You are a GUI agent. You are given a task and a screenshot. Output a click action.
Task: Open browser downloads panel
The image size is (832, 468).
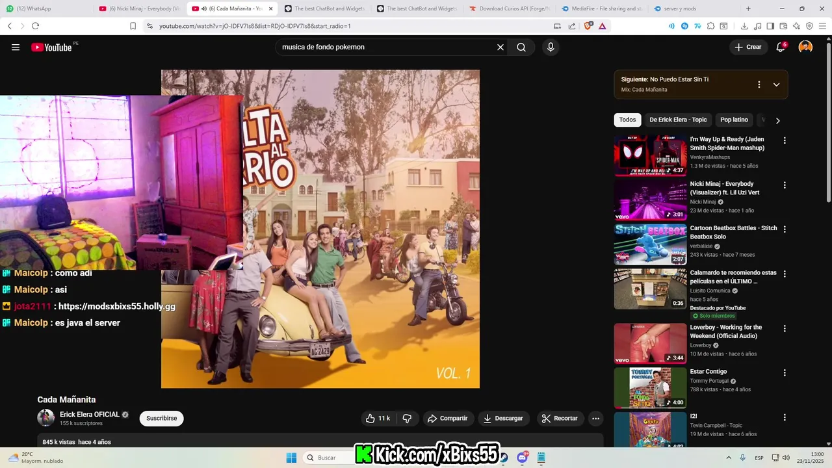pos(744,26)
